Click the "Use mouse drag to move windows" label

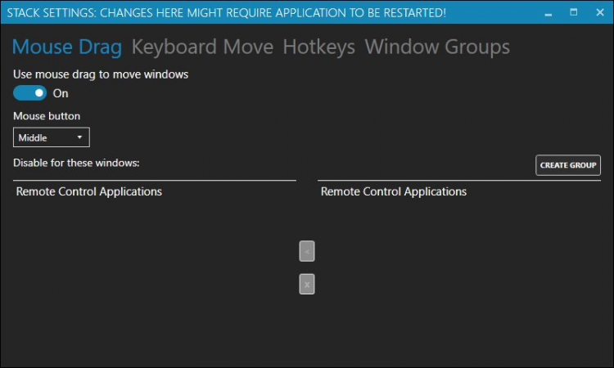coord(101,74)
